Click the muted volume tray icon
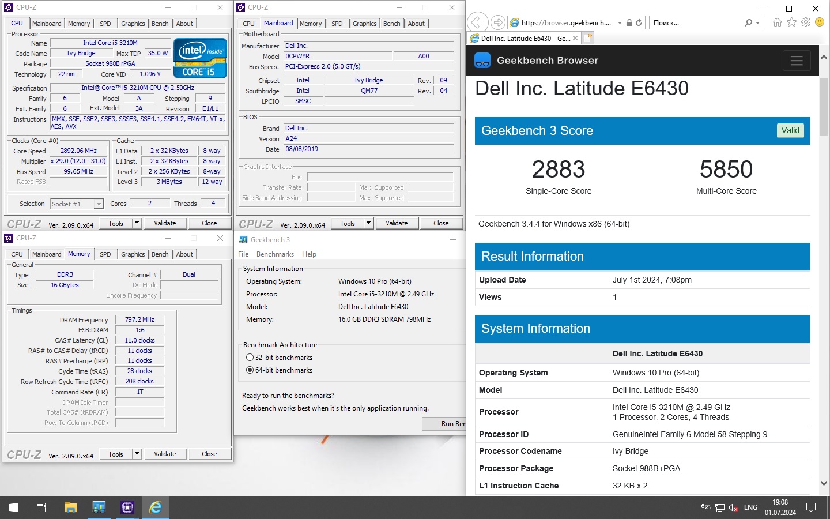The image size is (830, 519). pyautogui.click(x=734, y=507)
